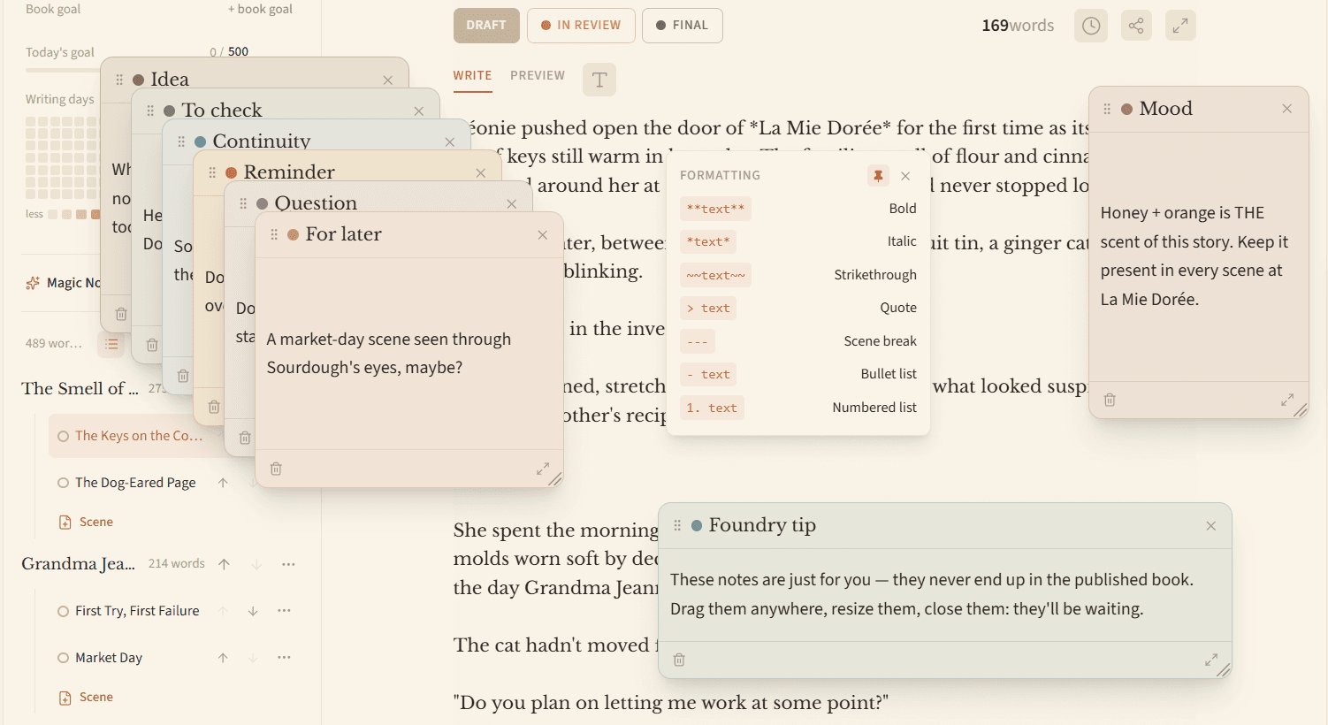1328x725 pixels.
Task: Switch to the PREVIEW tab
Action: [538, 76]
